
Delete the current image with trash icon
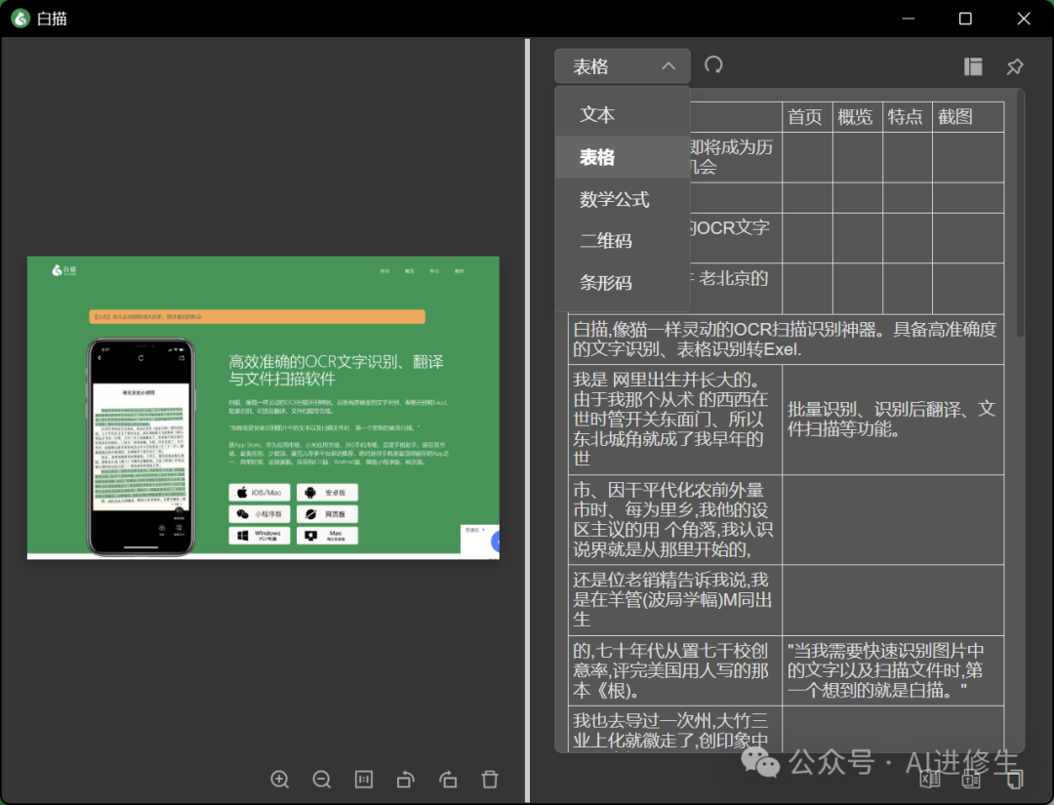click(x=490, y=780)
